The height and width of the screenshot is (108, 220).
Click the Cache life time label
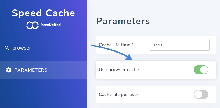click(x=116, y=45)
